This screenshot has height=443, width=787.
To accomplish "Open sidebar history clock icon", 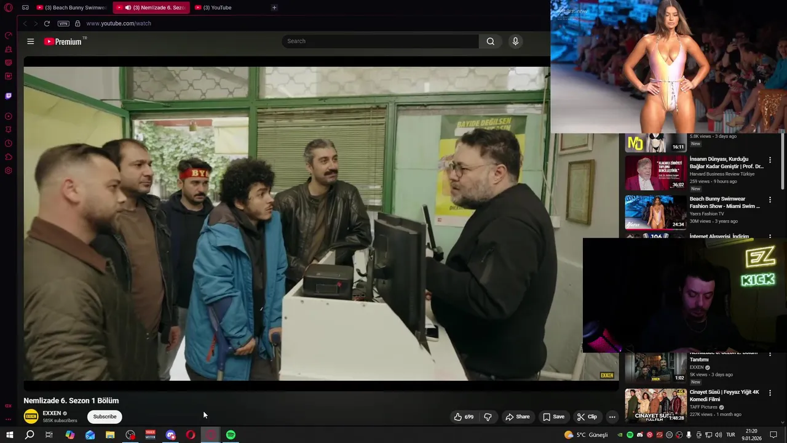I will pos(9,143).
